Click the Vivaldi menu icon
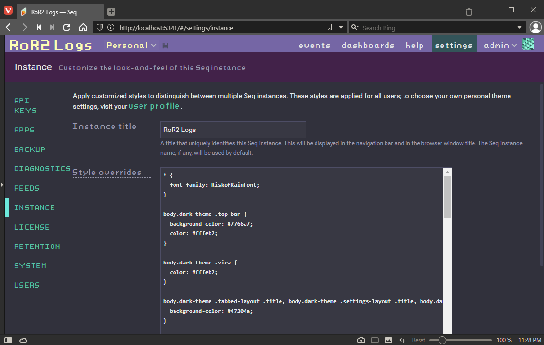This screenshot has width=544, height=345. coord(8,11)
